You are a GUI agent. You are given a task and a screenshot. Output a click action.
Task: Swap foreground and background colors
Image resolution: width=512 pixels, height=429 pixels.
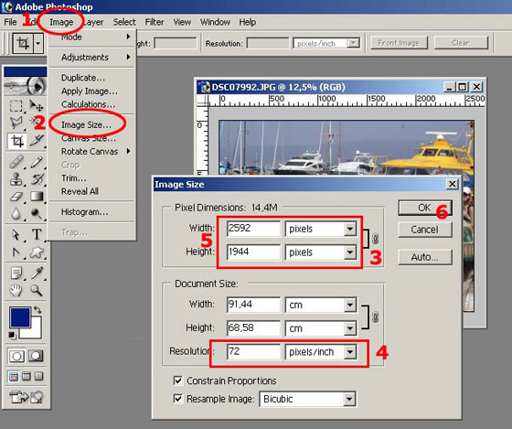pos(37,309)
